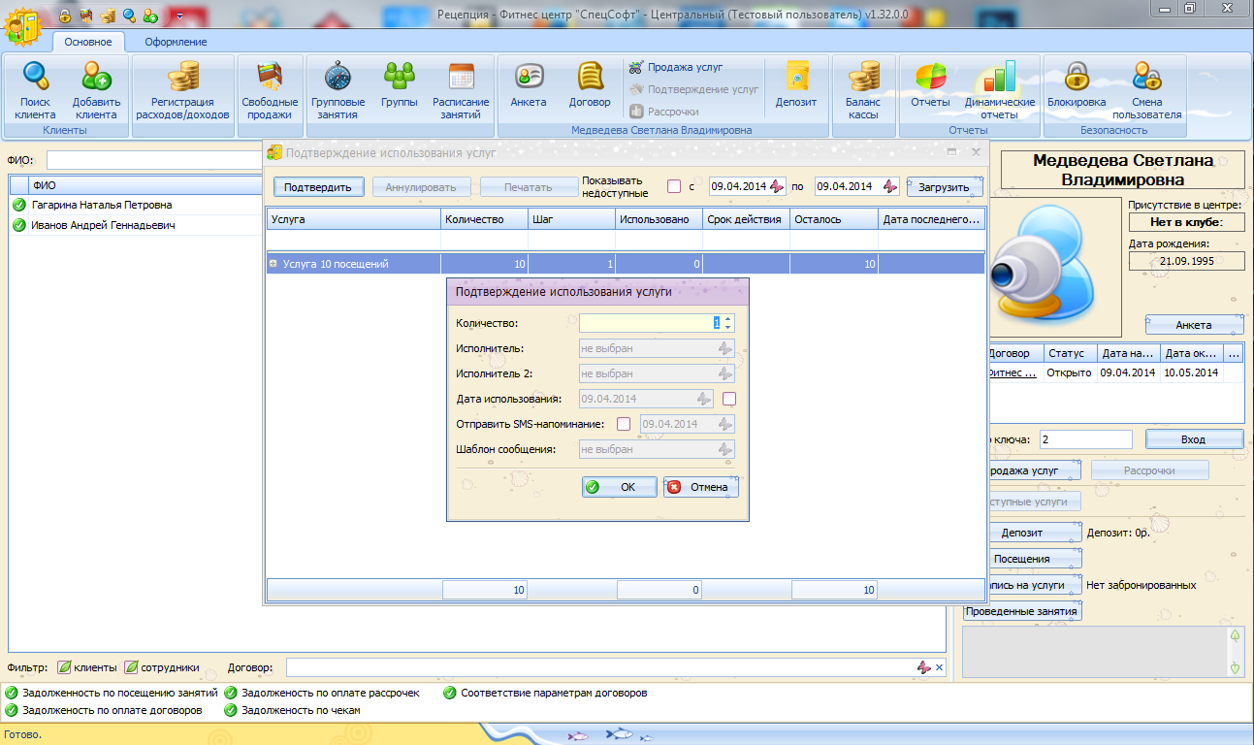
Task: Switch to the Оформление ribbon tab
Action: pos(176,42)
